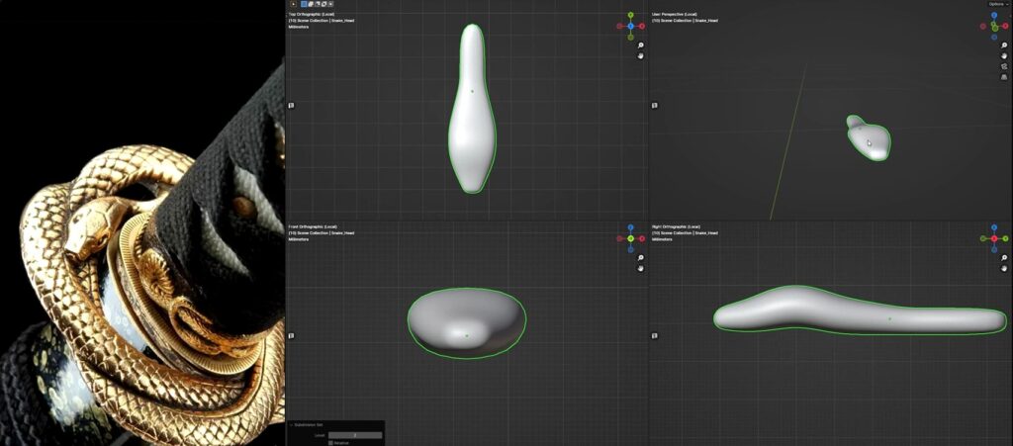Screen dimensions: 1013x446
Task: Click the 'Right Orthographic (Local)' label
Action: [x=676, y=226]
